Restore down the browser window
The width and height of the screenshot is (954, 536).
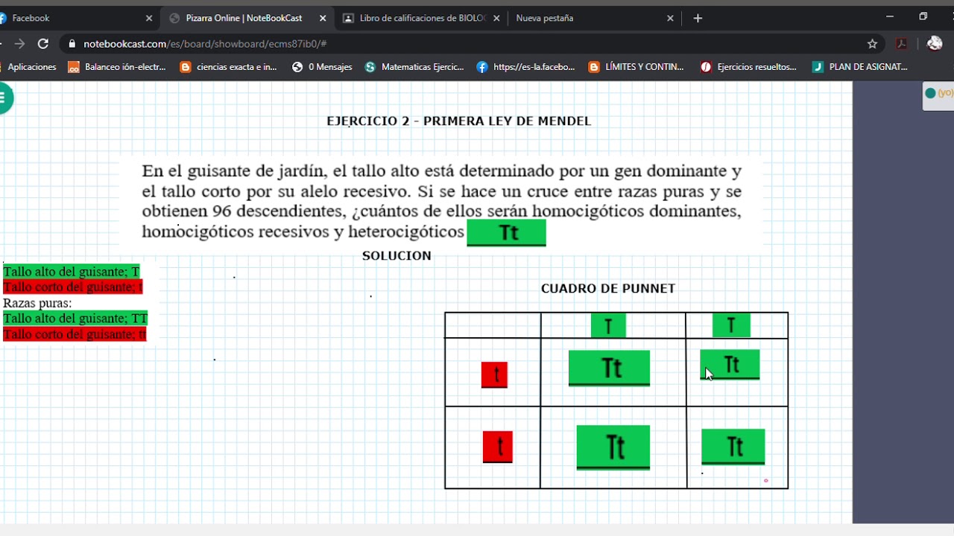click(923, 16)
